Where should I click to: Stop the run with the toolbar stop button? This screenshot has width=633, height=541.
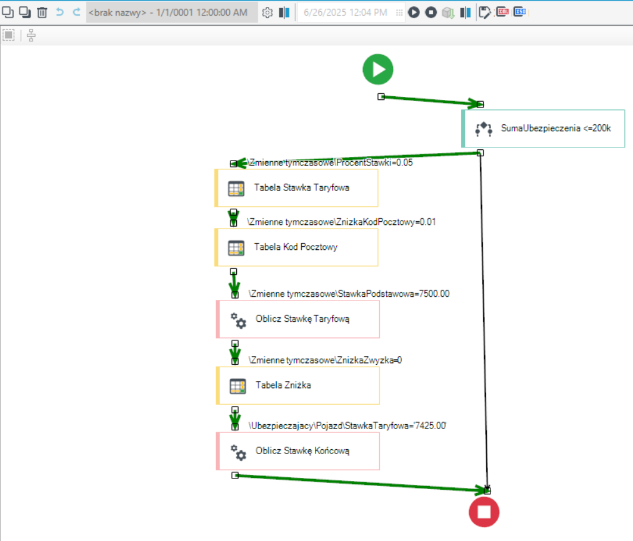[431, 12]
